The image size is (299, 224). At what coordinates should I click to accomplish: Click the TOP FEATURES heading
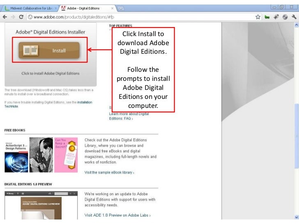[x=120, y=26]
